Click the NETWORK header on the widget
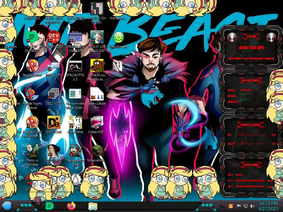This screenshot has width=283, height=212. 250,124
